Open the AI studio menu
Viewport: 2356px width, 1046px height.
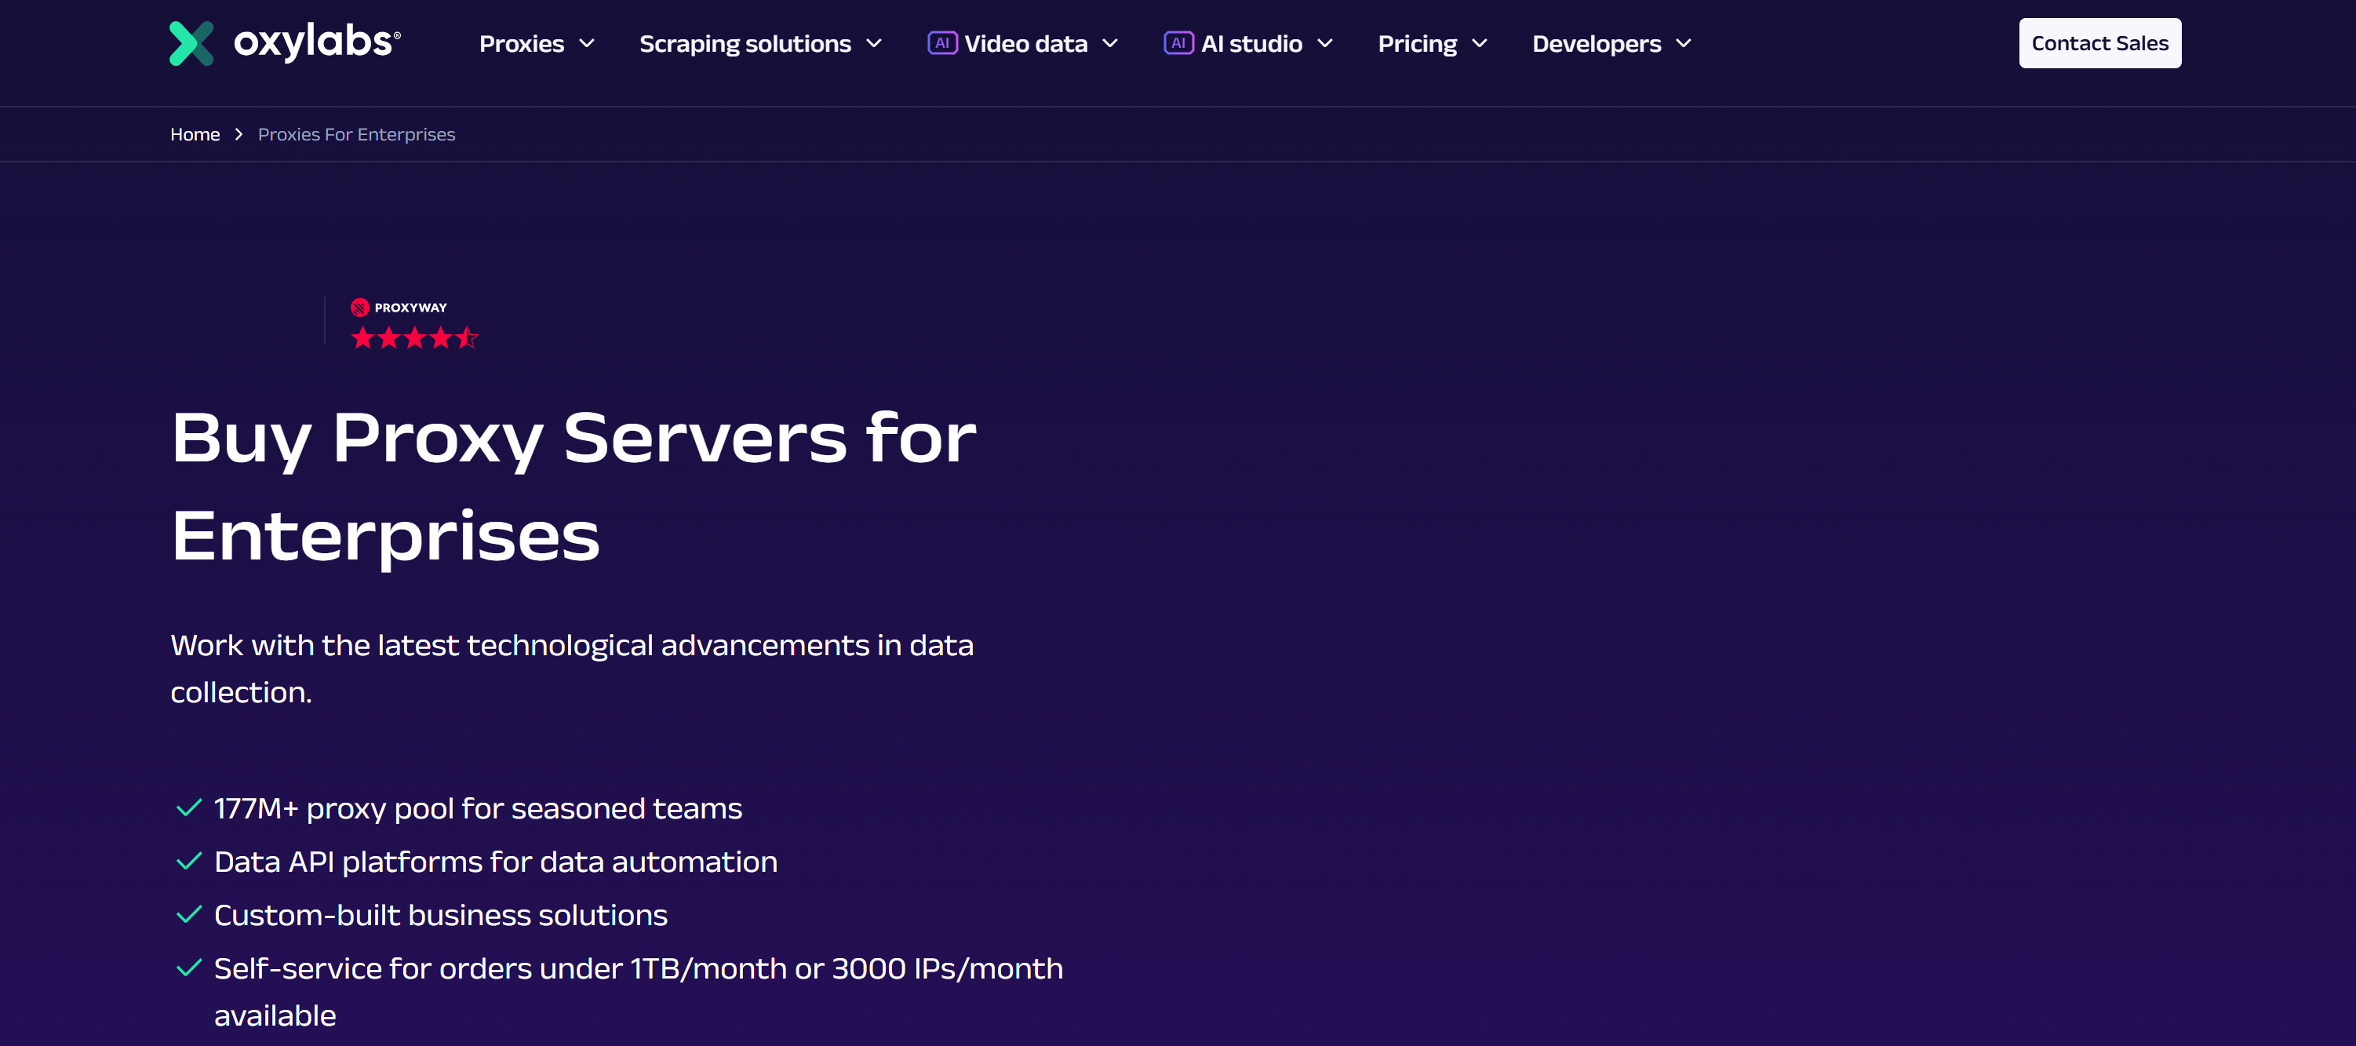[x=1251, y=43]
